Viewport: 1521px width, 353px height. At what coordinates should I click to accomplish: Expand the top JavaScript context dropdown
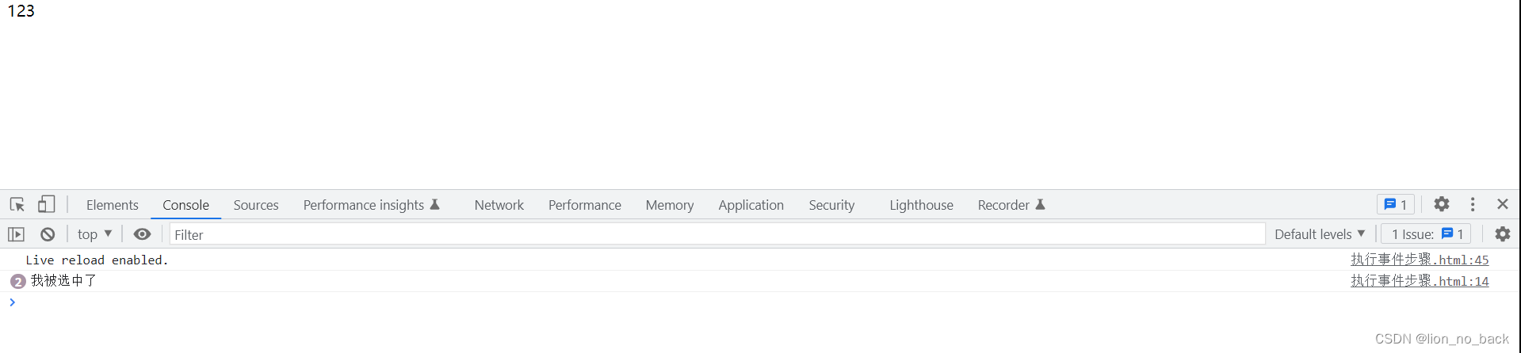pos(94,234)
